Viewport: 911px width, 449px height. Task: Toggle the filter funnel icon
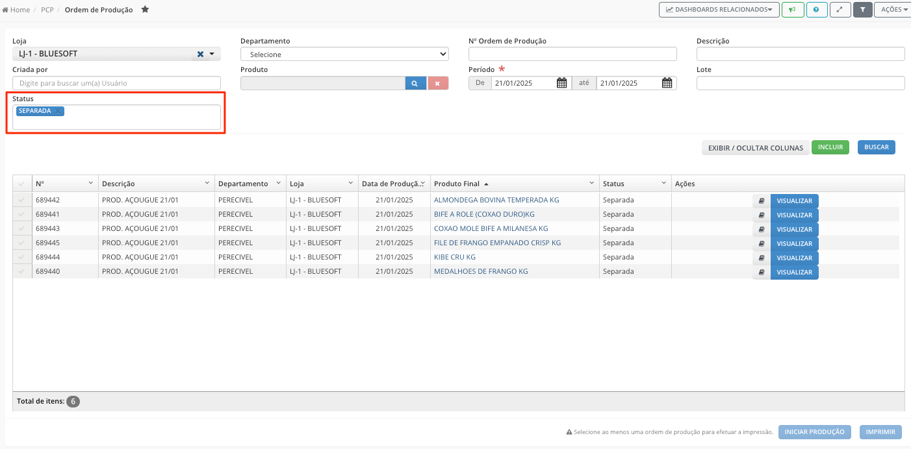pos(862,10)
